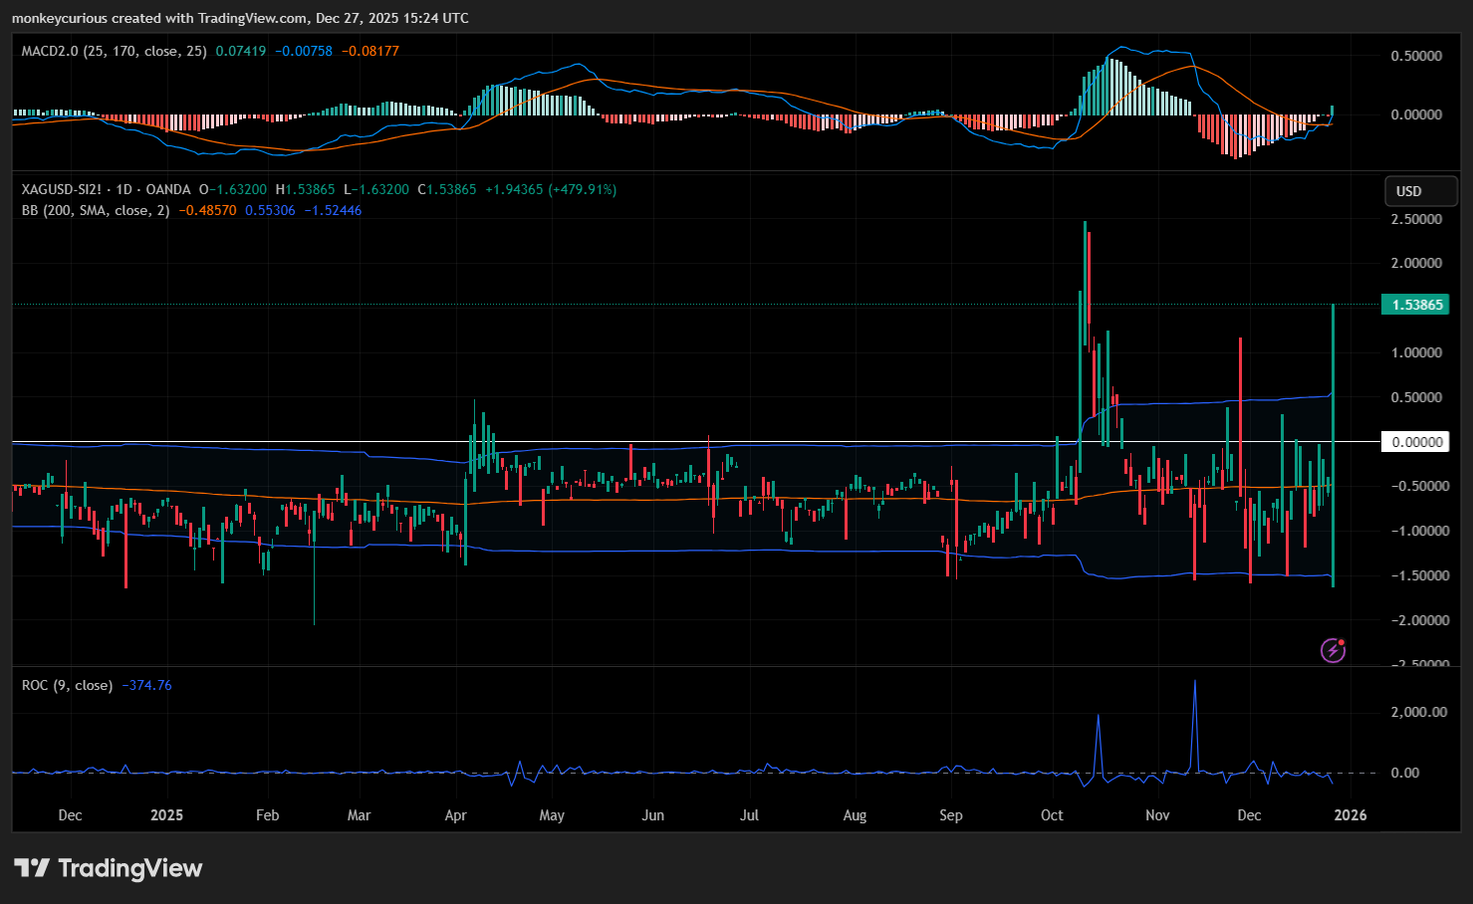Viewport: 1473px width, 904px height.
Task: Click the 2,000.00 level on ROC scale
Action: click(x=1418, y=712)
